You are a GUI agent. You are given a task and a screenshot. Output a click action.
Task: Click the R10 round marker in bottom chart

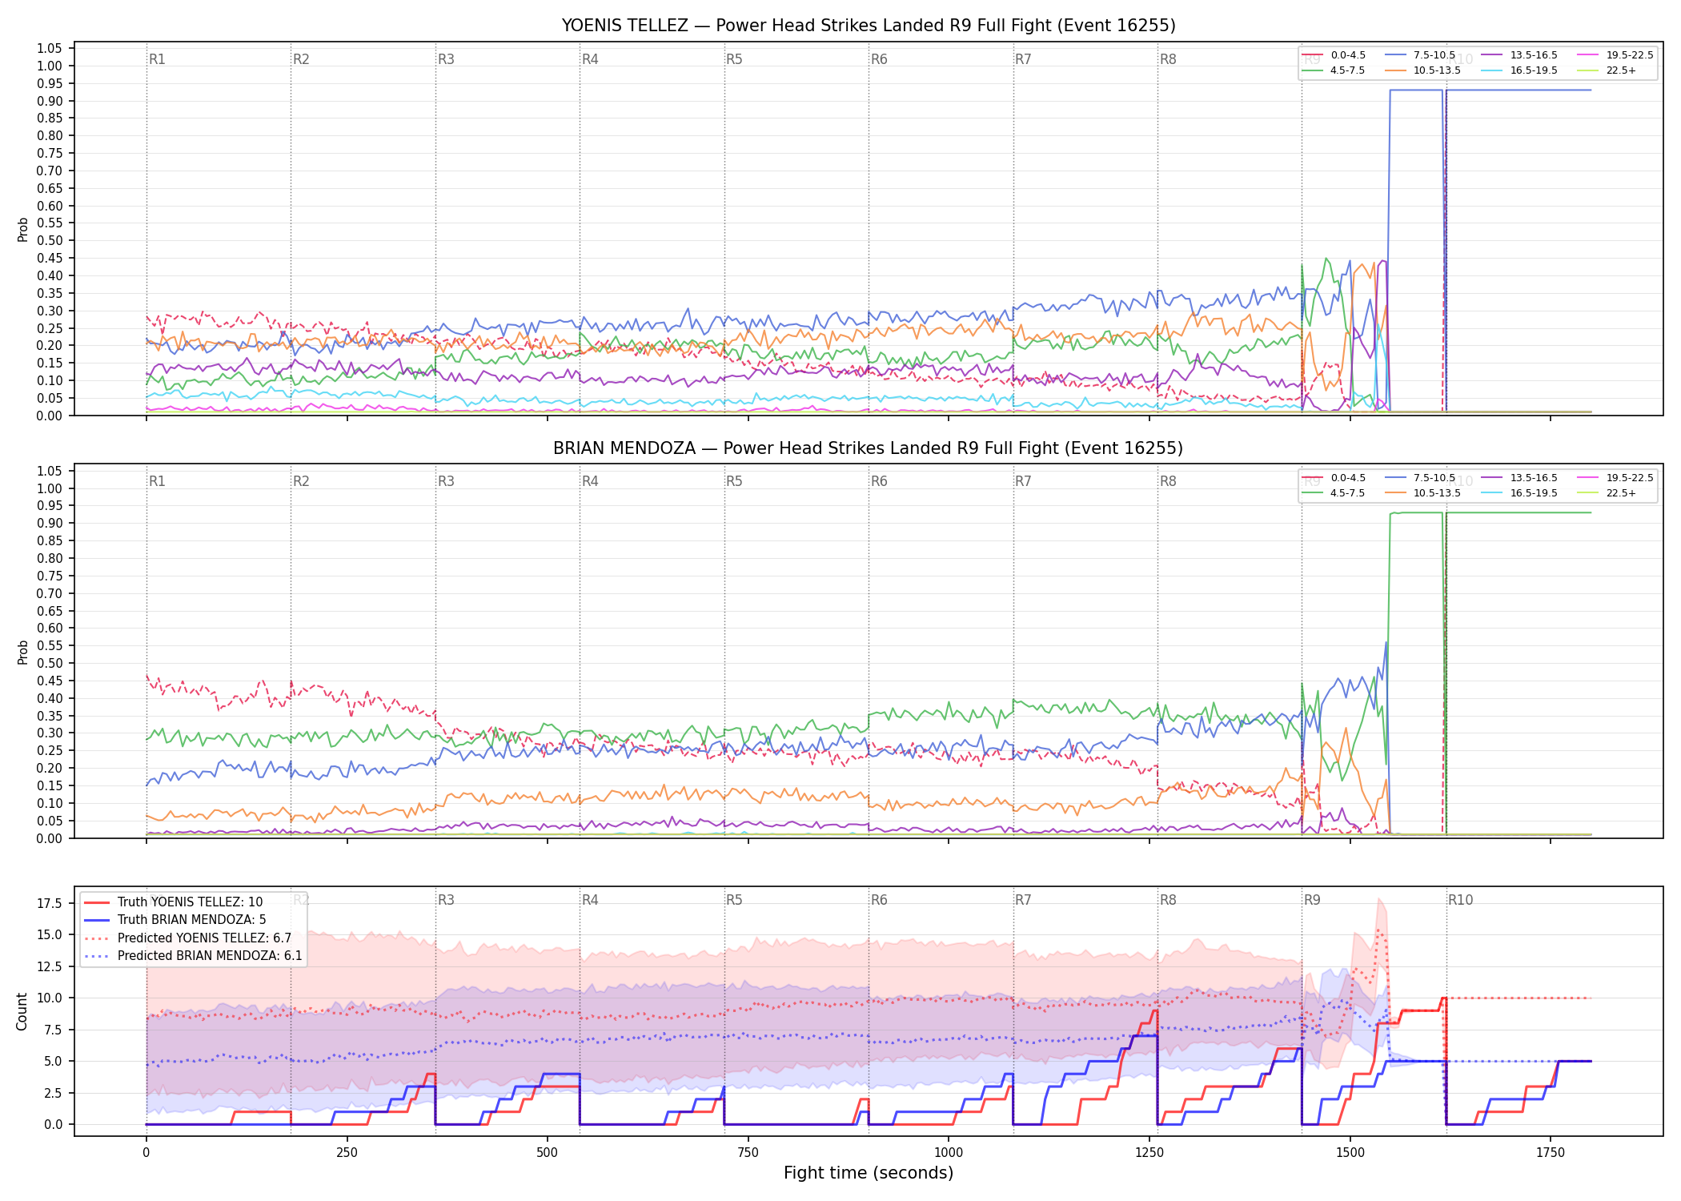[1460, 900]
